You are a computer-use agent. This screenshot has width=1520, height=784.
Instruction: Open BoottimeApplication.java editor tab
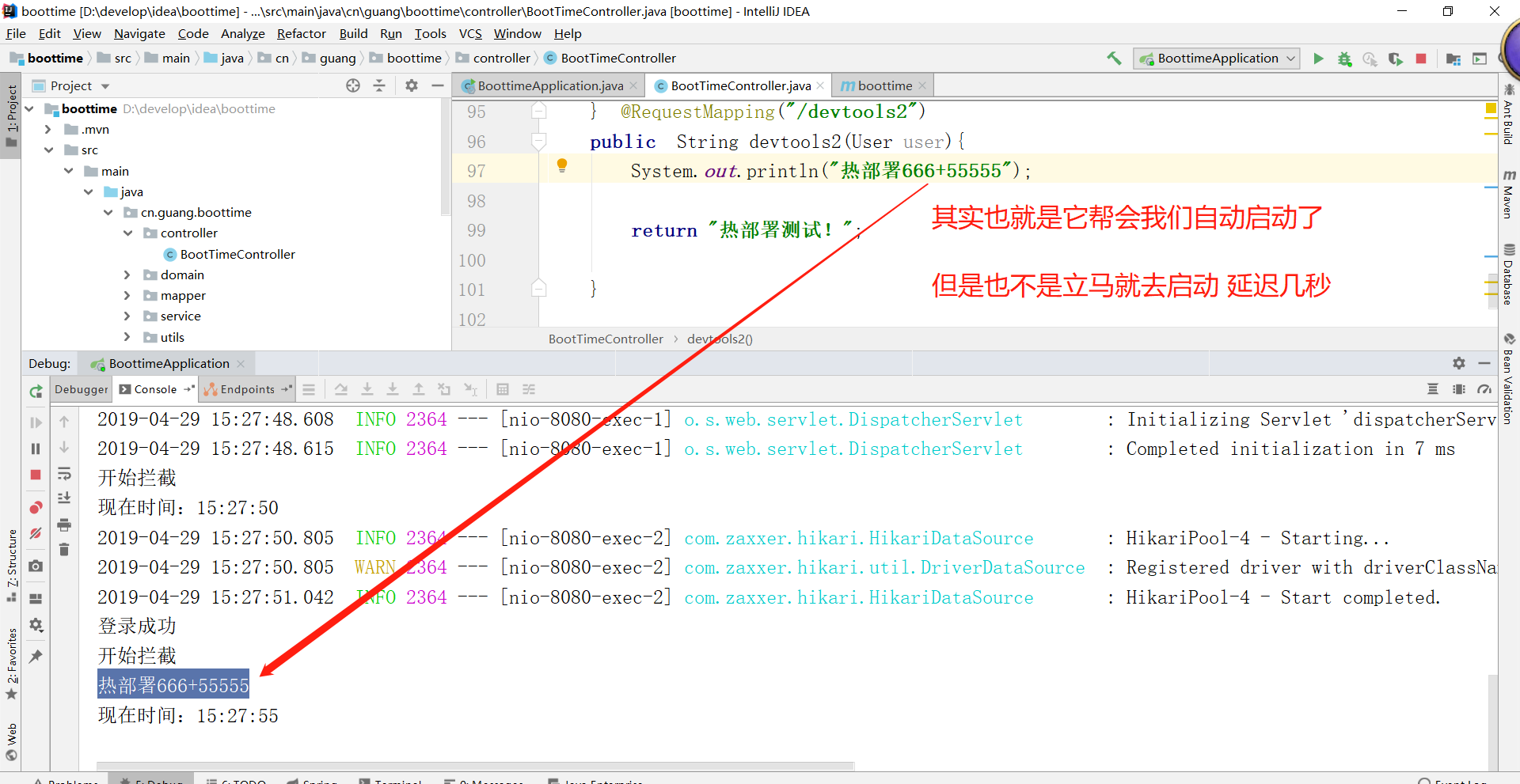(x=550, y=85)
